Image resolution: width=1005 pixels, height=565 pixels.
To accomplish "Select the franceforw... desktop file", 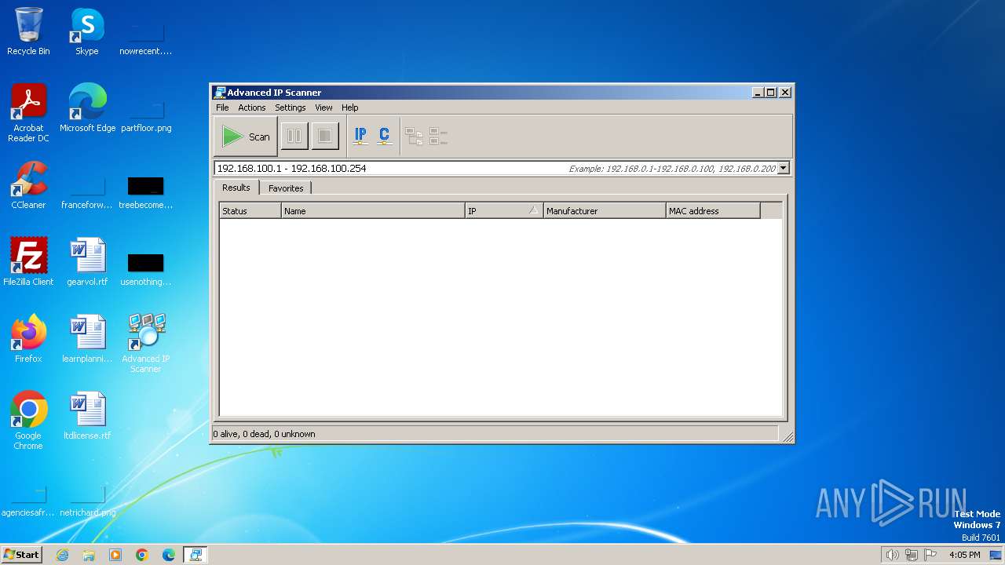I will (x=87, y=193).
